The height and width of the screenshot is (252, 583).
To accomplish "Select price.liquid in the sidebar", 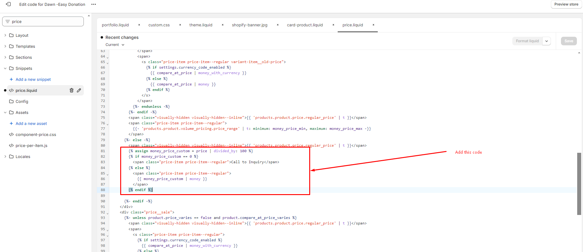I will pyautogui.click(x=26, y=90).
